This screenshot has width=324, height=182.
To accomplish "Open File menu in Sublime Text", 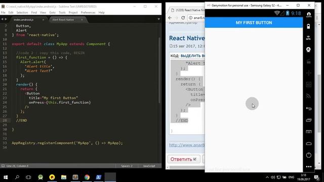I will pos(3,13).
